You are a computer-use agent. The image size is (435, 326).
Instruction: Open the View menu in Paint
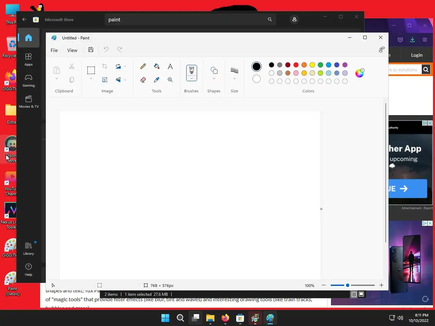coord(72,50)
